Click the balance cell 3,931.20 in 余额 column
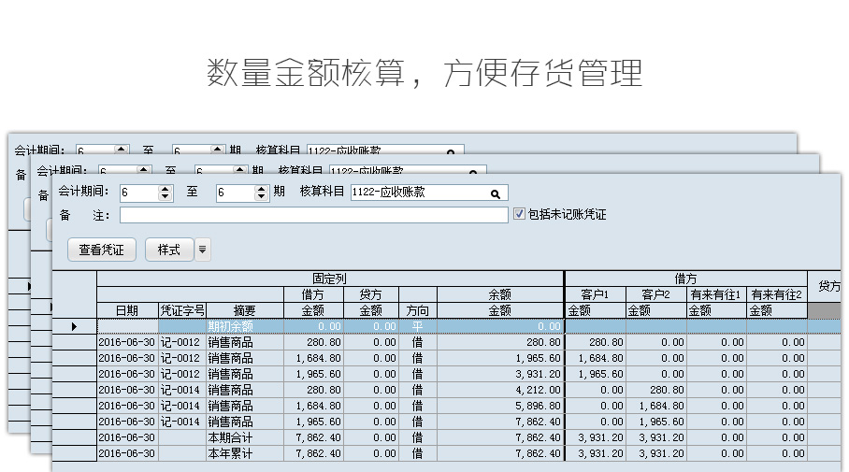 pos(499,374)
